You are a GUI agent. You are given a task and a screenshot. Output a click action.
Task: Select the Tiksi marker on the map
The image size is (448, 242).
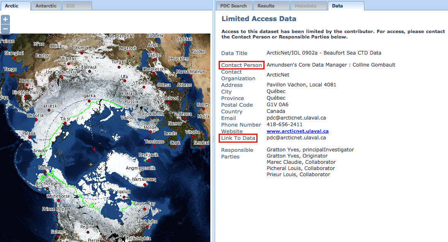coord(65,122)
